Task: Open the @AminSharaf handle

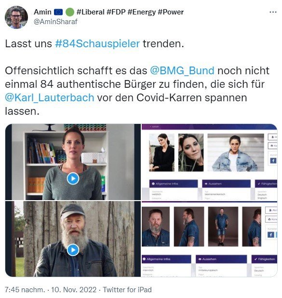Action: point(55,22)
